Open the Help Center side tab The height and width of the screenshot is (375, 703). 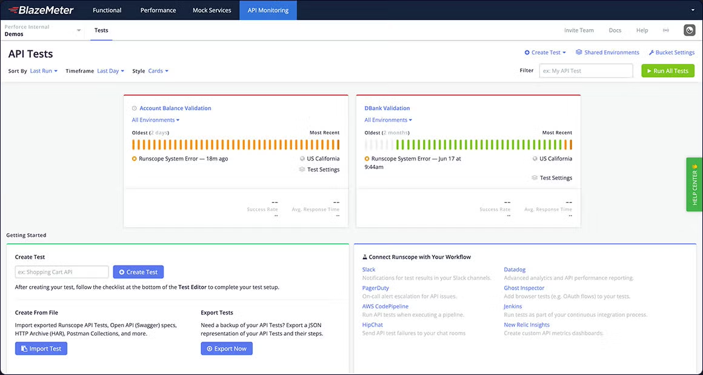(x=694, y=184)
